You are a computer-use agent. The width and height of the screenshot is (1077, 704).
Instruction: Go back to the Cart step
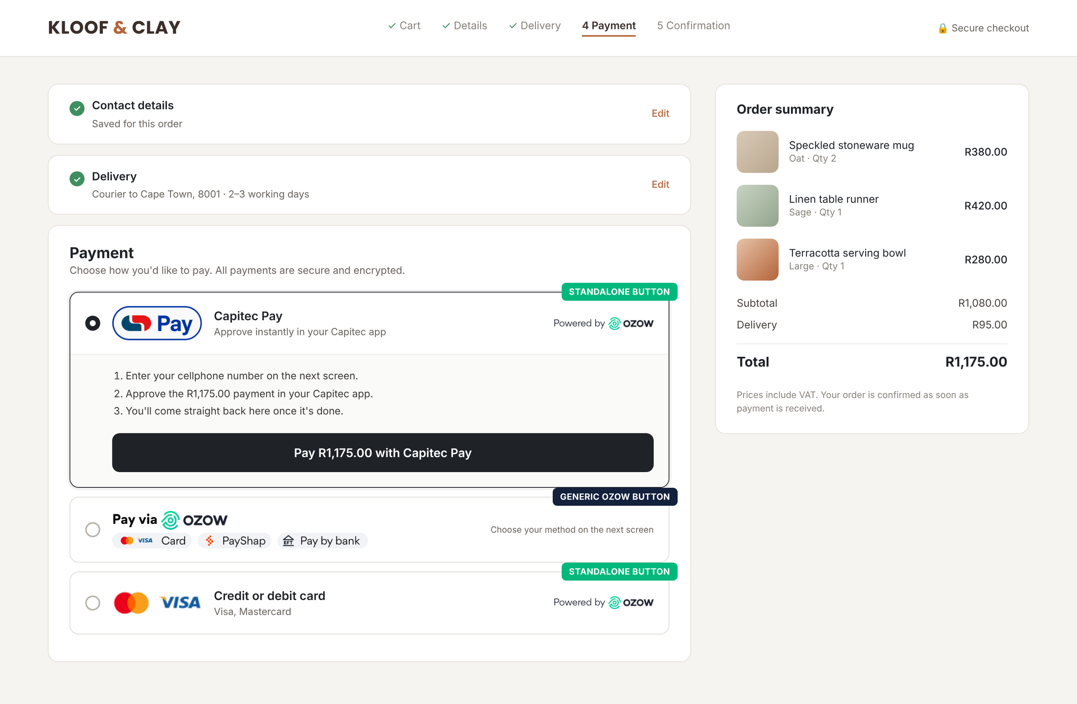(404, 26)
